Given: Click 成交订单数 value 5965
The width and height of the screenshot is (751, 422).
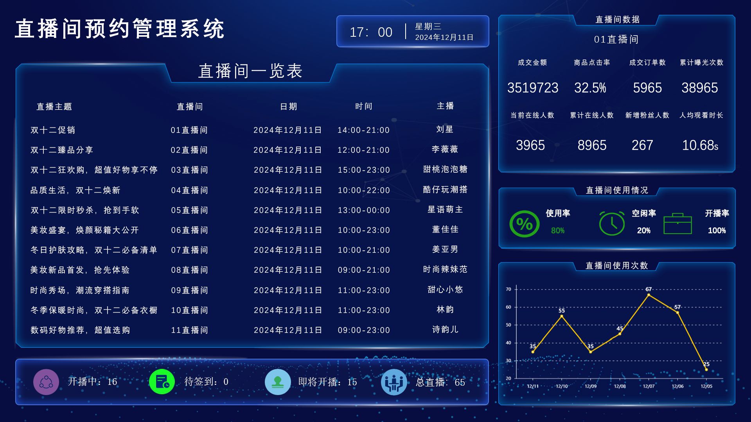Looking at the screenshot, I should [647, 88].
